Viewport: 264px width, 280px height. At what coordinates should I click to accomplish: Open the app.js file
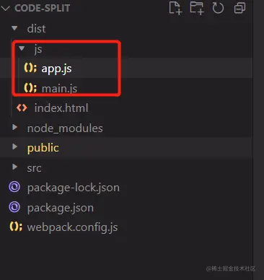[x=56, y=69]
